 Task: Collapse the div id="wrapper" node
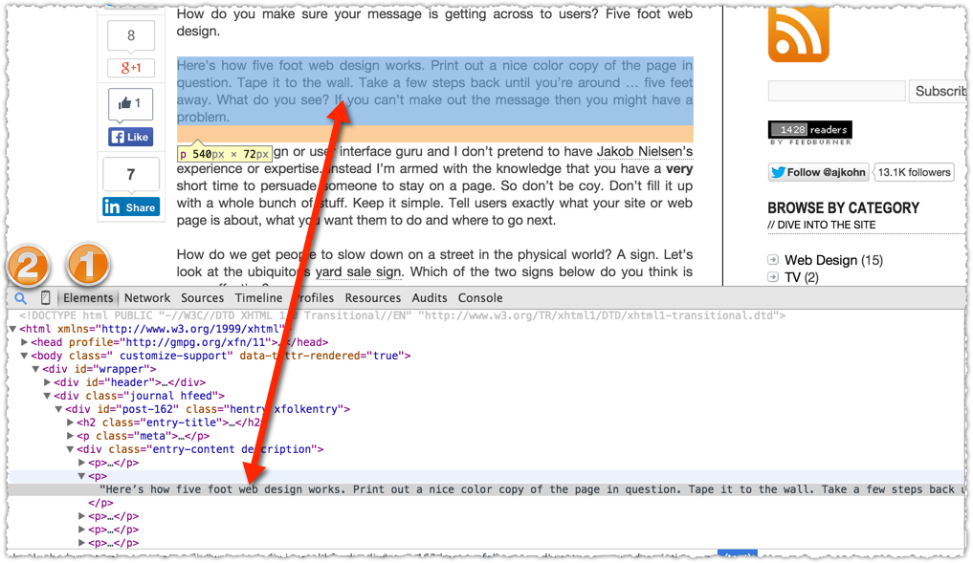pos(36,369)
